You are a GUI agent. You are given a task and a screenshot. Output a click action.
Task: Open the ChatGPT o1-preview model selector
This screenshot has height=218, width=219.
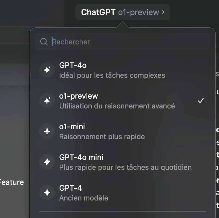[123, 12]
